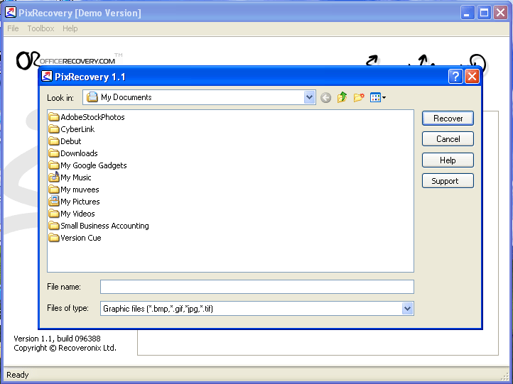Open the Toolbox menu in main window
This screenshot has width=513, height=384.
40,28
